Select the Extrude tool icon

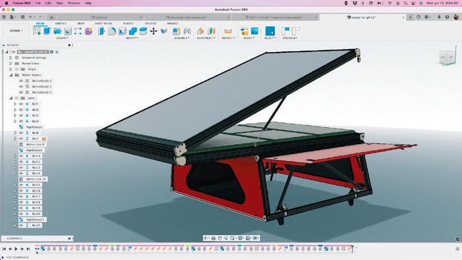pos(47,31)
